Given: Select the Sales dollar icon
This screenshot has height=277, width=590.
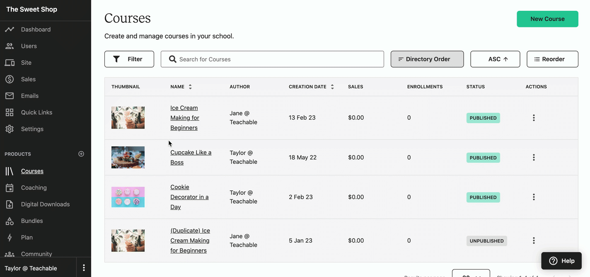Looking at the screenshot, I should pyautogui.click(x=10, y=79).
